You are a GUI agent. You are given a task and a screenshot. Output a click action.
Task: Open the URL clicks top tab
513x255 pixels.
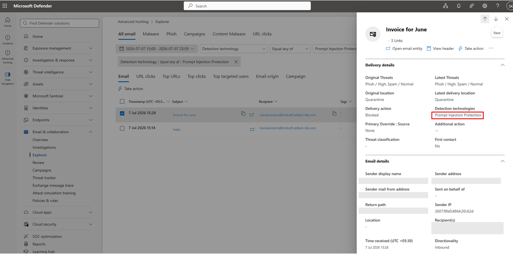(262, 34)
